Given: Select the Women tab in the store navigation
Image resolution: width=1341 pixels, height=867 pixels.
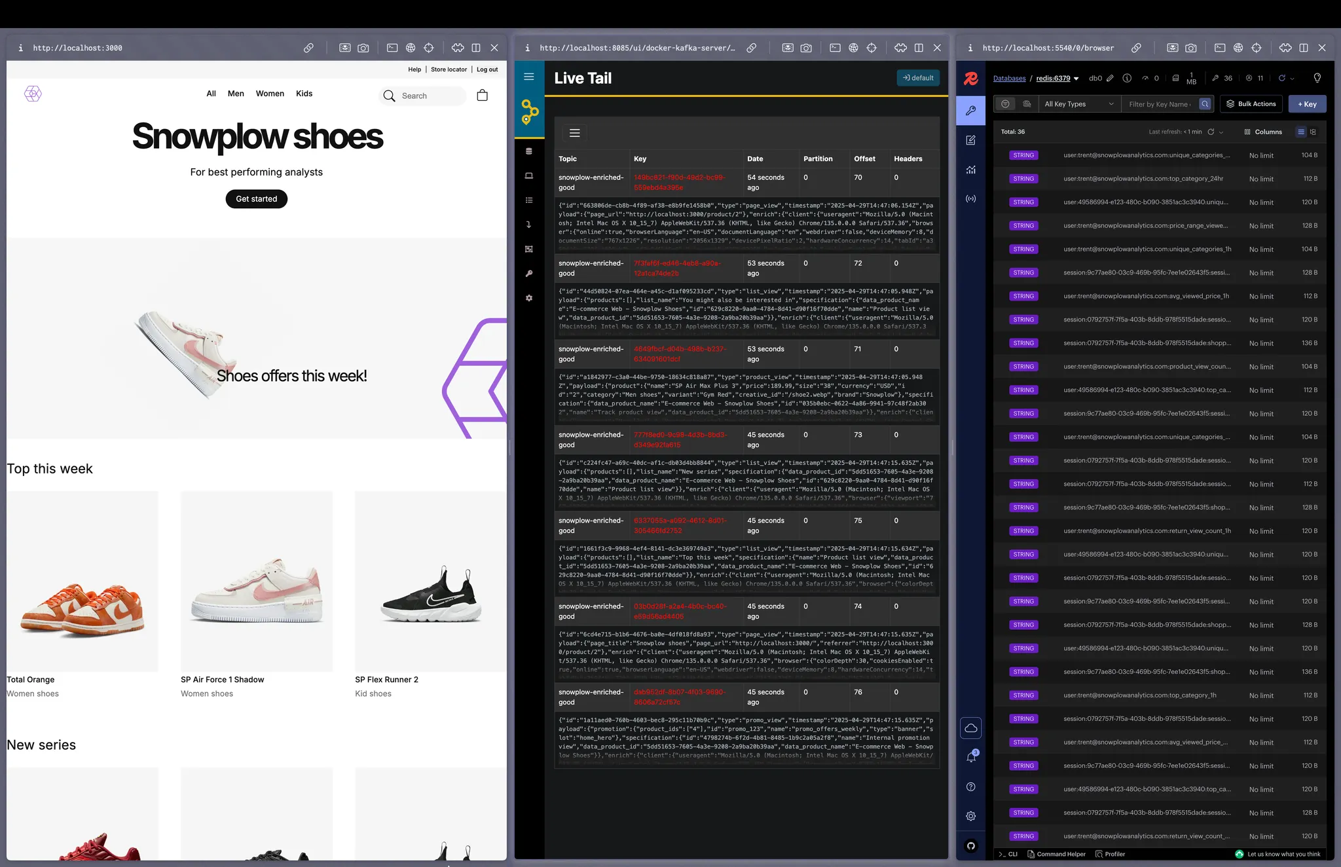Looking at the screenshot, I should tap(270, 94).
